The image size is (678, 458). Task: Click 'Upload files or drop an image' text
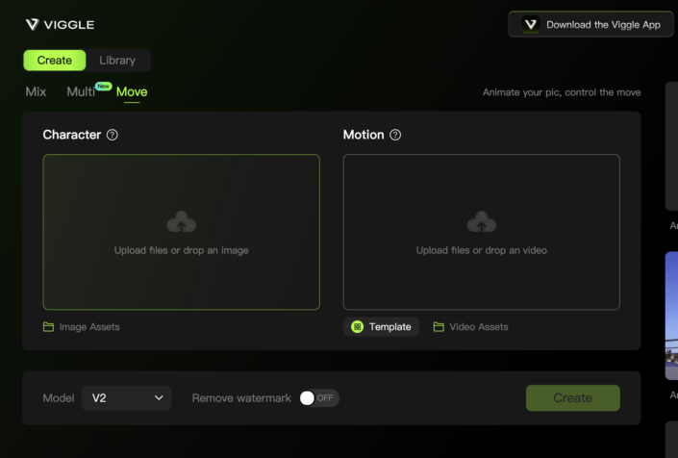181,250
